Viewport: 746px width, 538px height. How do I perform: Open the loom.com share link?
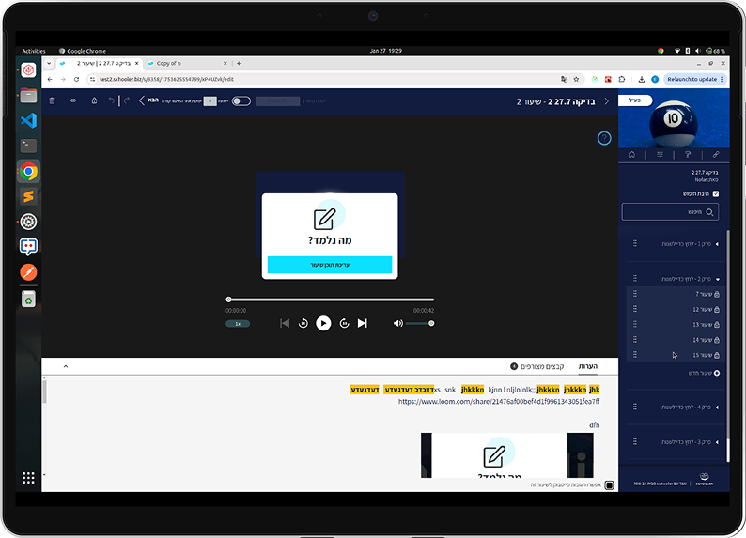pyautogui.click(x=499, y=402)
